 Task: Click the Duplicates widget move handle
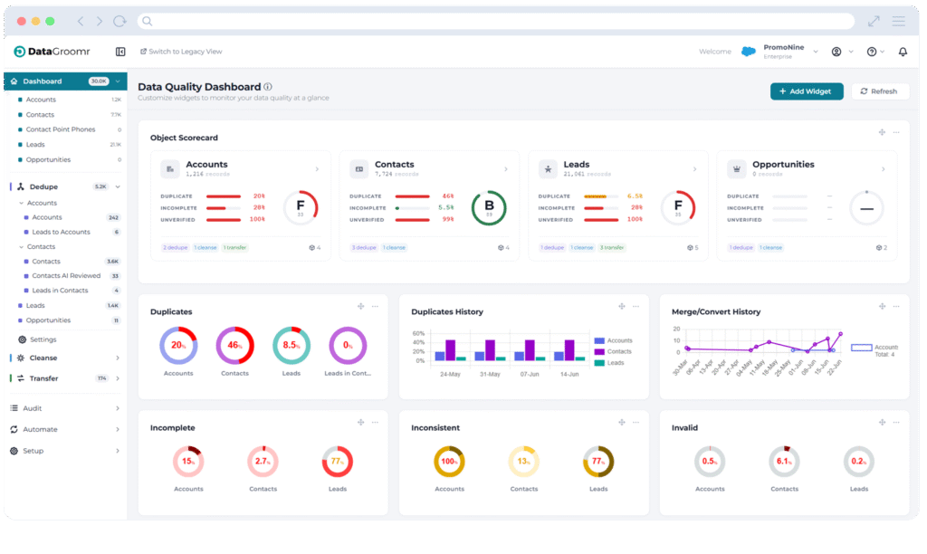[x=360, y=306]
